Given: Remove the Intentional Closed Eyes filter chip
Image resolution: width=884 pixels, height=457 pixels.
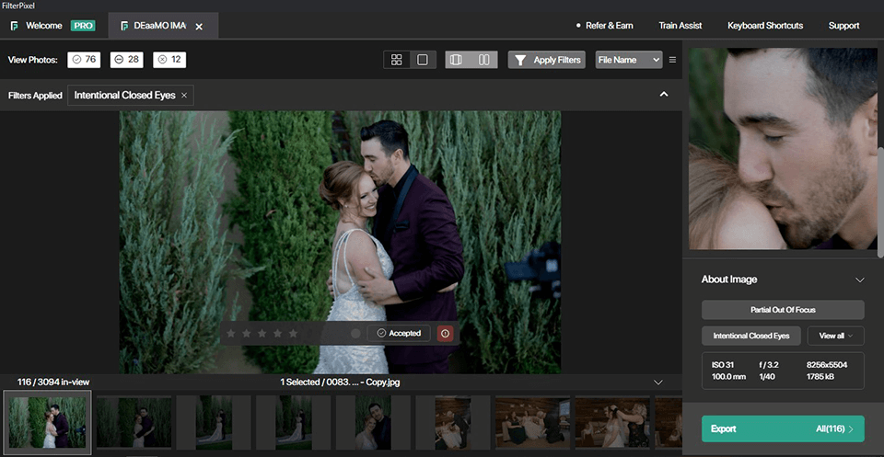Looking at the screenshot, I should pos(184,96).
